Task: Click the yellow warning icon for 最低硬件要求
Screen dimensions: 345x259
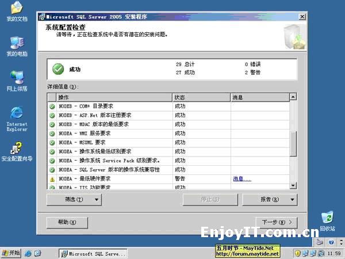Action: (52, 179)
